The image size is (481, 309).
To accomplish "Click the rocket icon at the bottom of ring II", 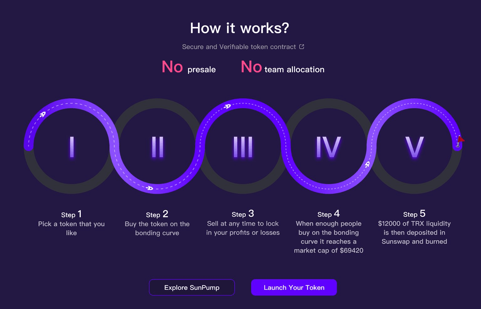I will [149, 188].
